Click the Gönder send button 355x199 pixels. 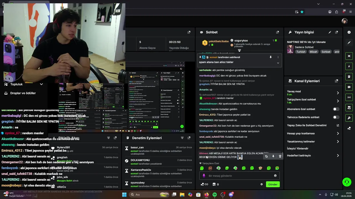273,184
